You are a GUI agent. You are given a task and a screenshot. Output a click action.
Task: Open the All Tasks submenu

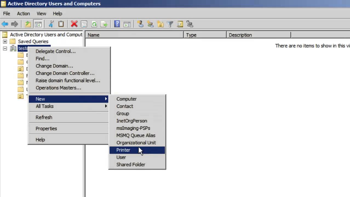pos(68,106)
